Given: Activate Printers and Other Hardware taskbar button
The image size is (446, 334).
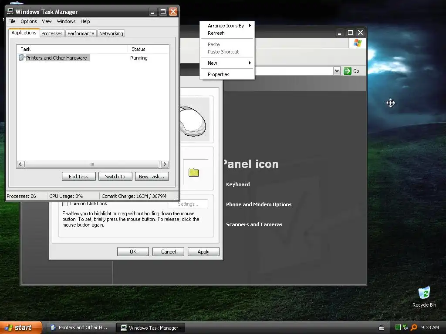Looking at the screenshot, I should point(81,327).
